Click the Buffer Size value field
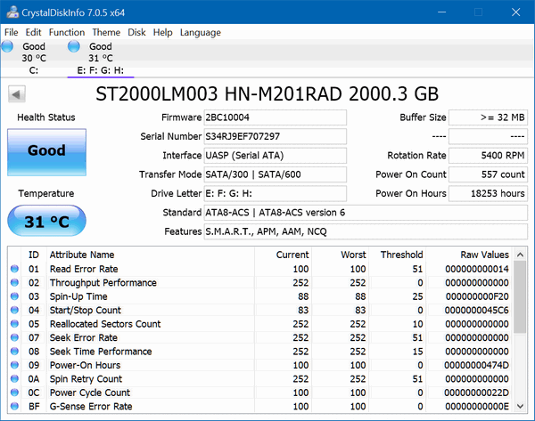Viewport: 535px width, 421px height. (488, 117)
